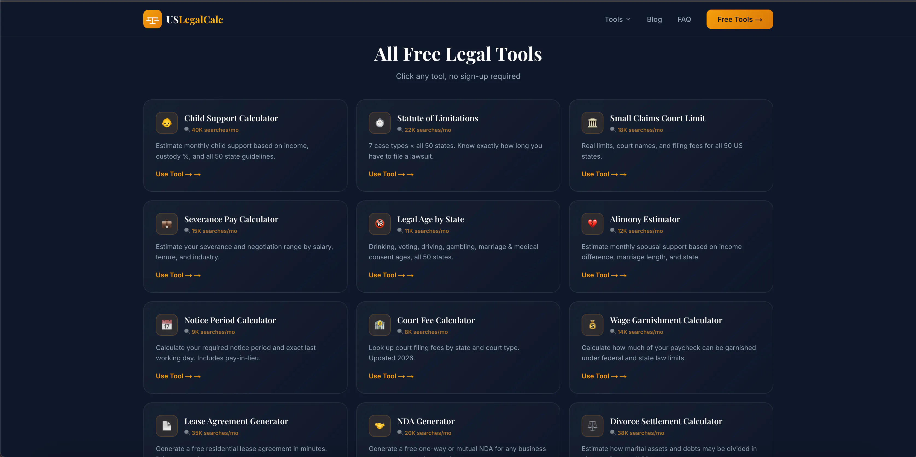
Task: Click the NDA Generator title
Action: click(426, 422)
